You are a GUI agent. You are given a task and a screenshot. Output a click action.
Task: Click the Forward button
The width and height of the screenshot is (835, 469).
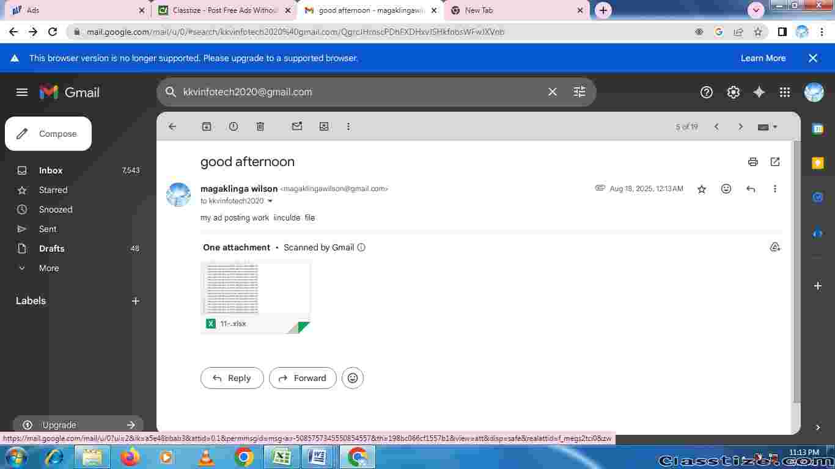click(x=303, y=378)
